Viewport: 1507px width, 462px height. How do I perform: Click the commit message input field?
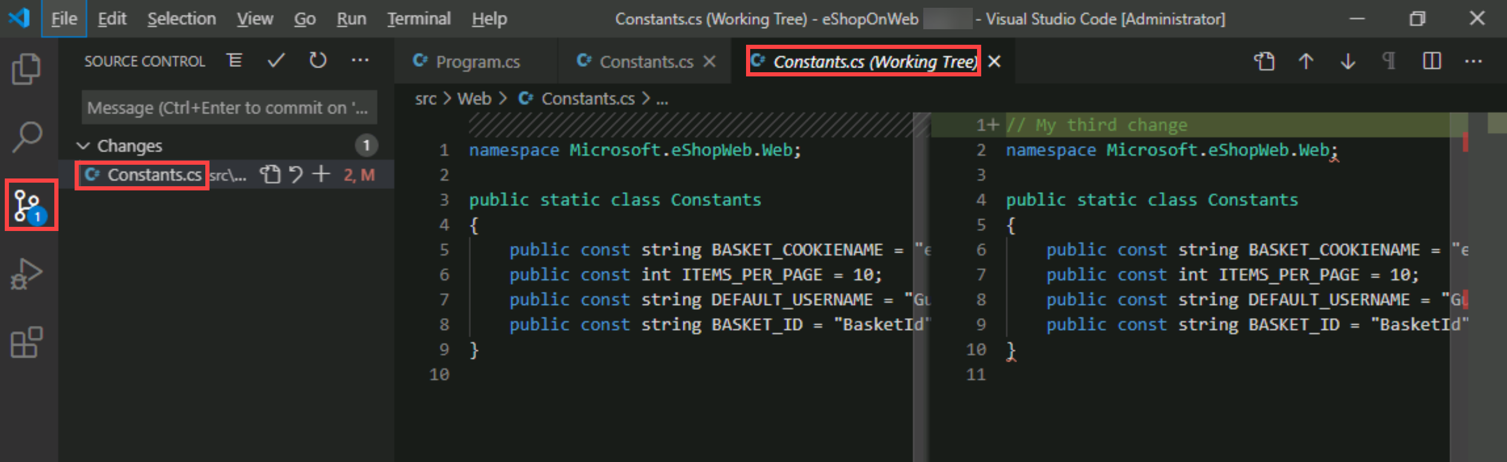[229, 107]
